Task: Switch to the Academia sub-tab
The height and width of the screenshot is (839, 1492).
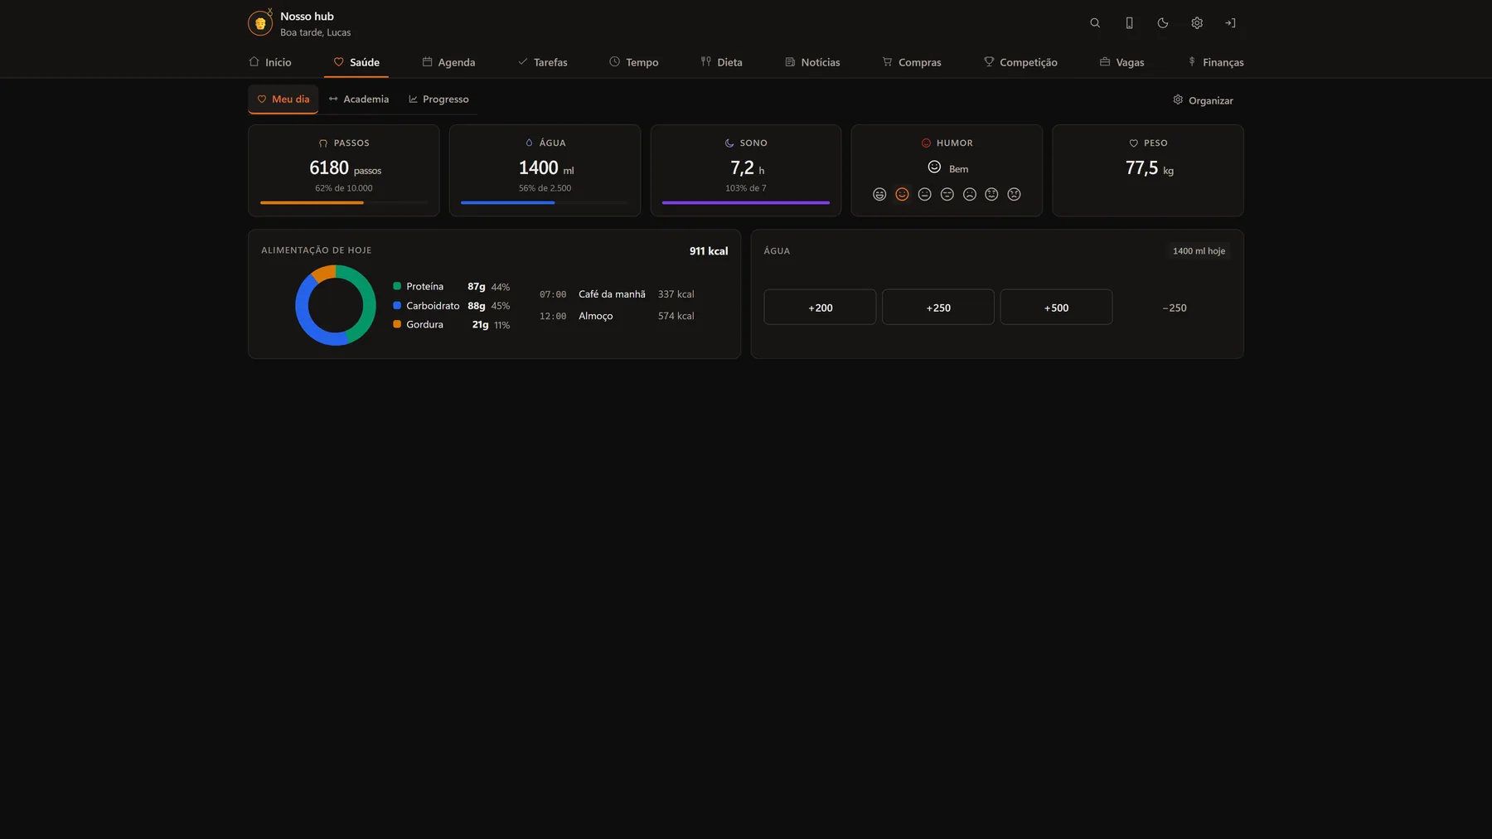Action: click(x=359, y=99)
